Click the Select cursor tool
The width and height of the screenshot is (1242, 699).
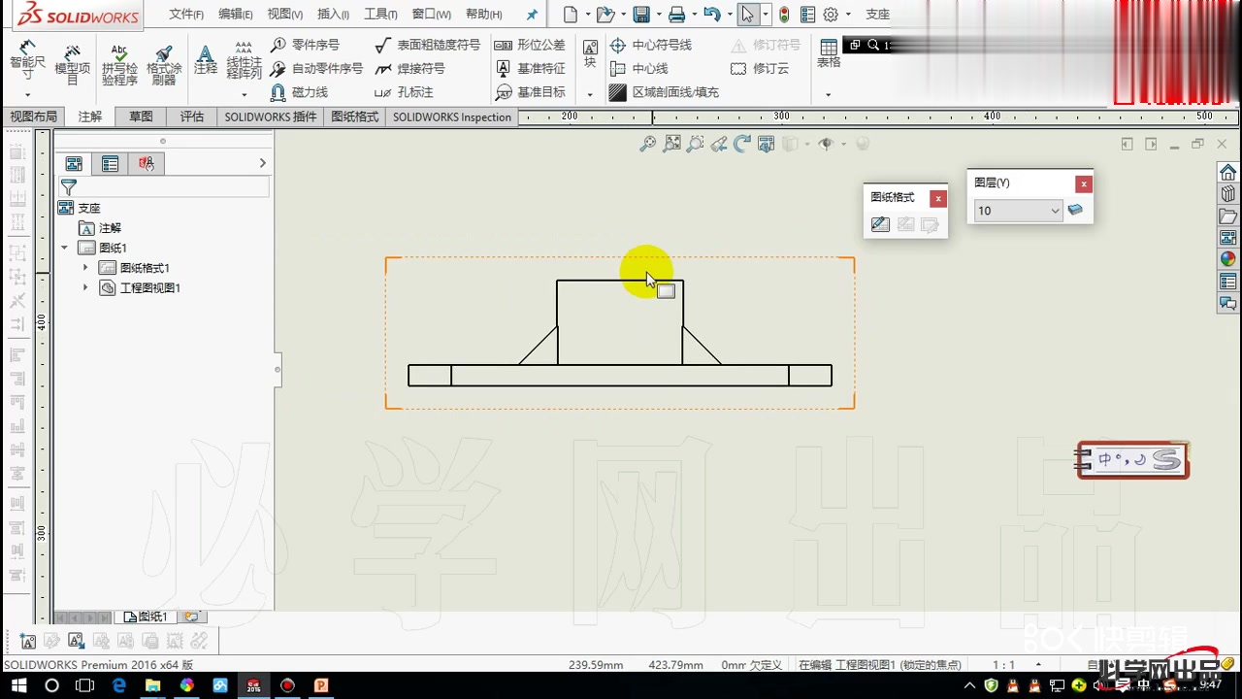point(747,15)
